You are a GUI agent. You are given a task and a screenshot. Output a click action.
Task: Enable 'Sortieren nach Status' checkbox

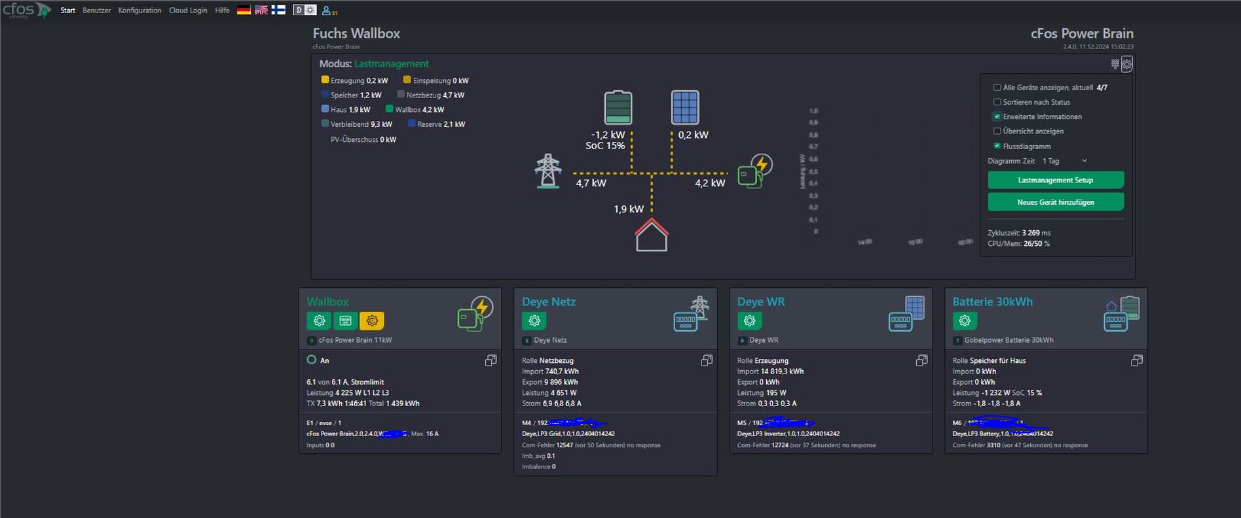click(x=997, y=102)
